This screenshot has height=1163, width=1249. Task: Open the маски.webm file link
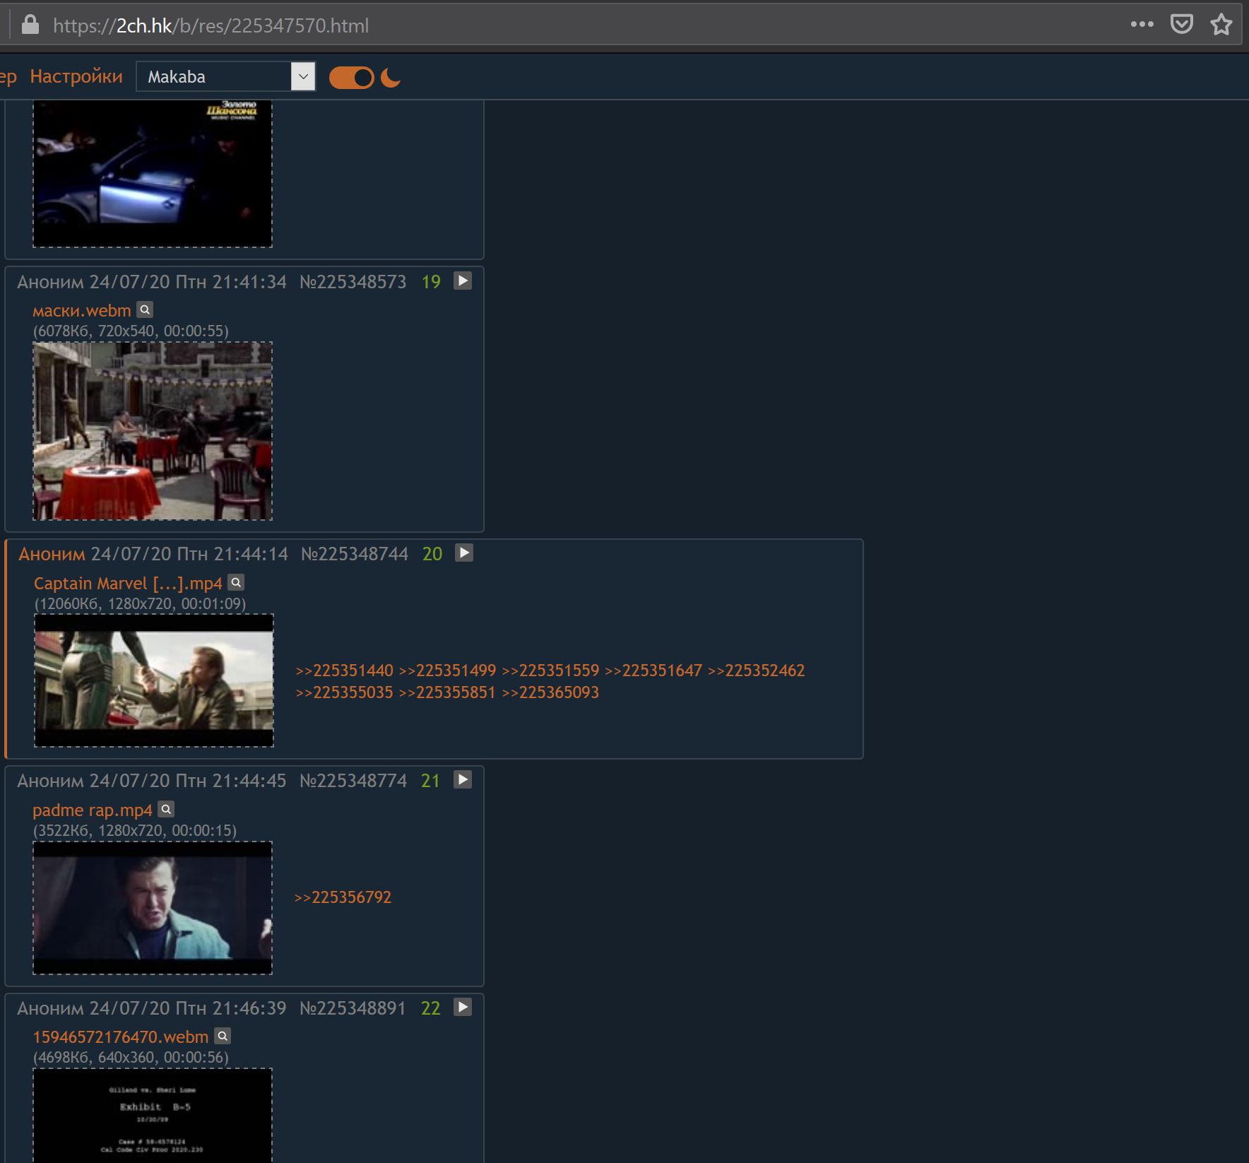(82, 311)
